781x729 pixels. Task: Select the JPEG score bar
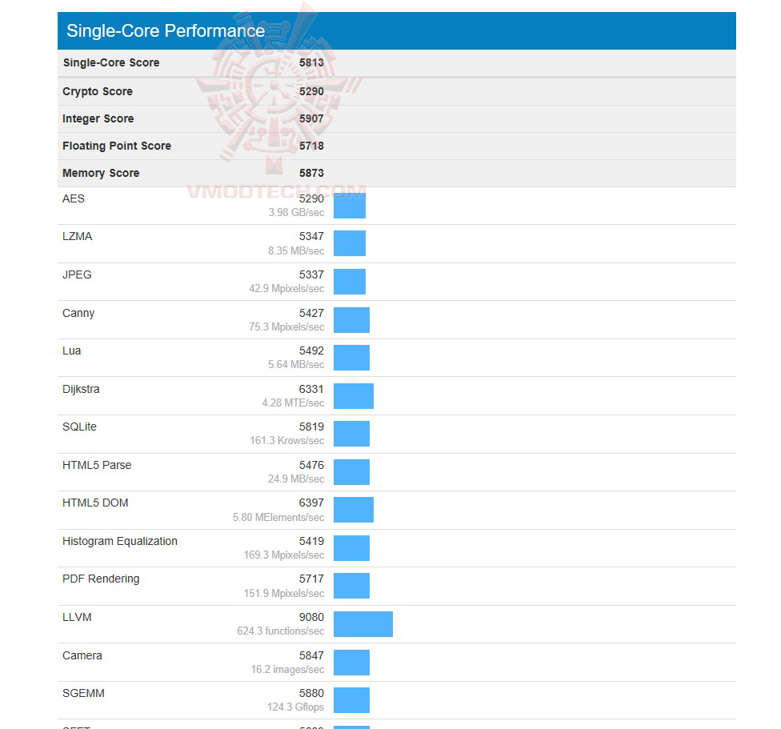tap(350, 282)
